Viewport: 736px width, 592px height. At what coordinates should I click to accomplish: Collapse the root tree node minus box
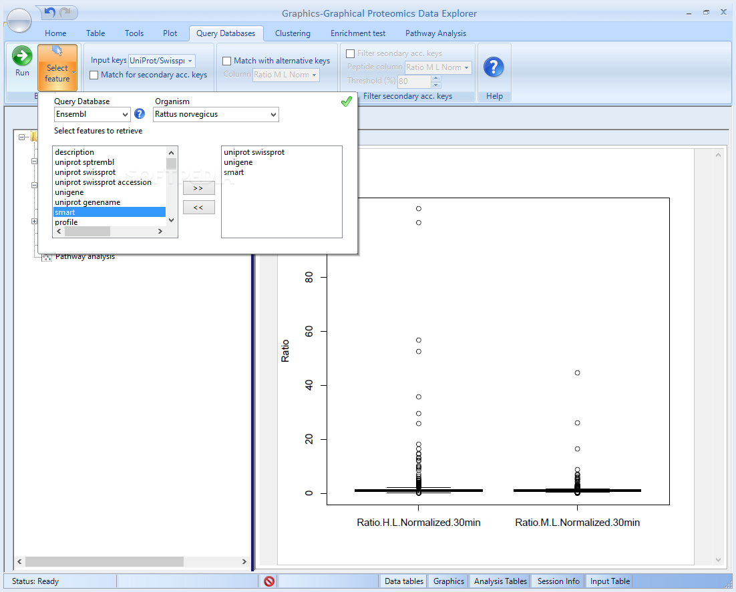pyautogui.click(x=21, y=137)
